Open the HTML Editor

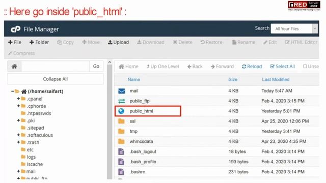tap(301, 42)
